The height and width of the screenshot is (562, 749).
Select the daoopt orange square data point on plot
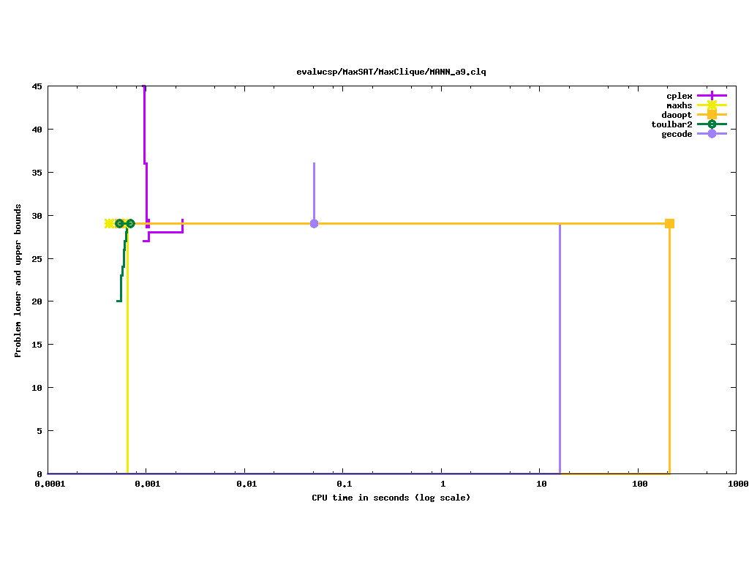coord(669,223)
